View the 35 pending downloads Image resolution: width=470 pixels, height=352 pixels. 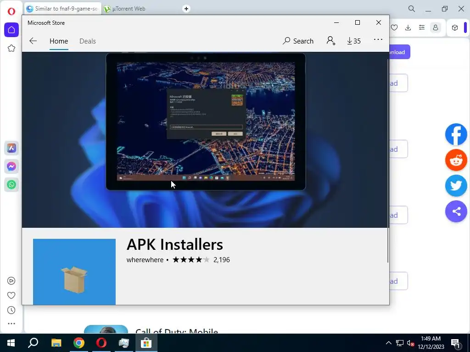354,41
